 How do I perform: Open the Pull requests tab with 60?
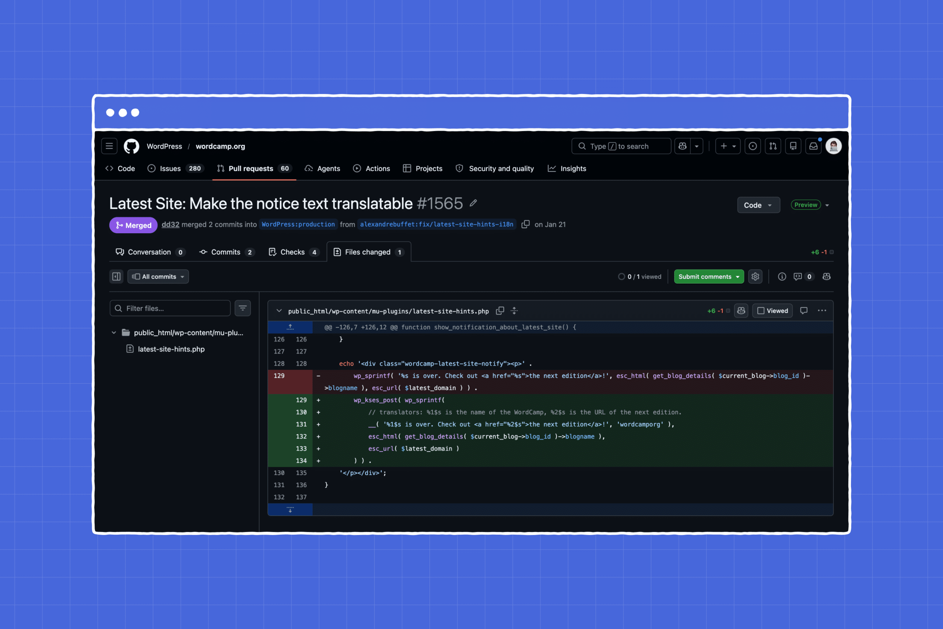pyautogui.click(x=254, y=168)
